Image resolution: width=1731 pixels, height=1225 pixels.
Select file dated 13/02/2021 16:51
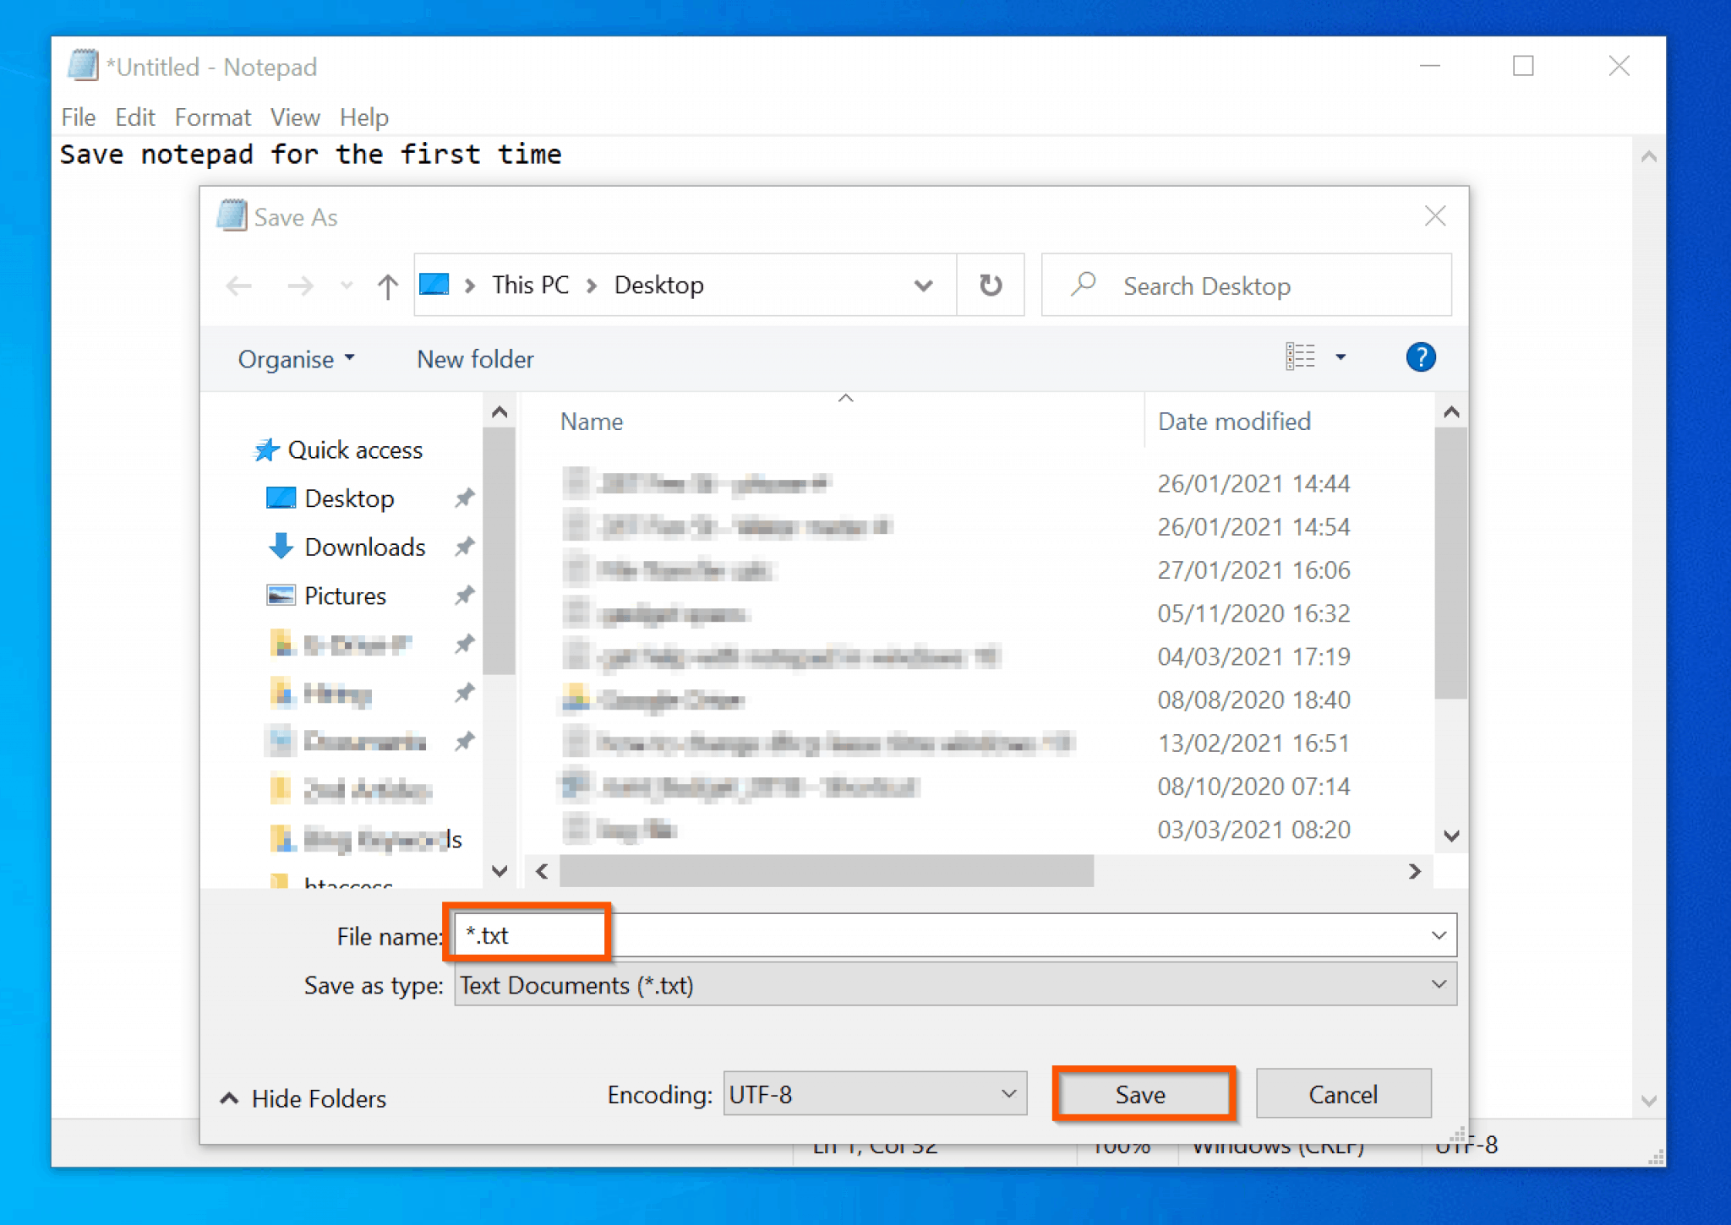955,743
